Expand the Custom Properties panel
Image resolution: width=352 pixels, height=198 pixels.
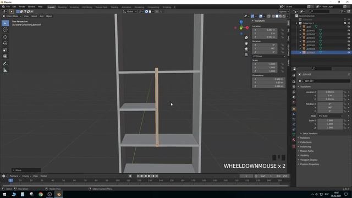(309, 164)
